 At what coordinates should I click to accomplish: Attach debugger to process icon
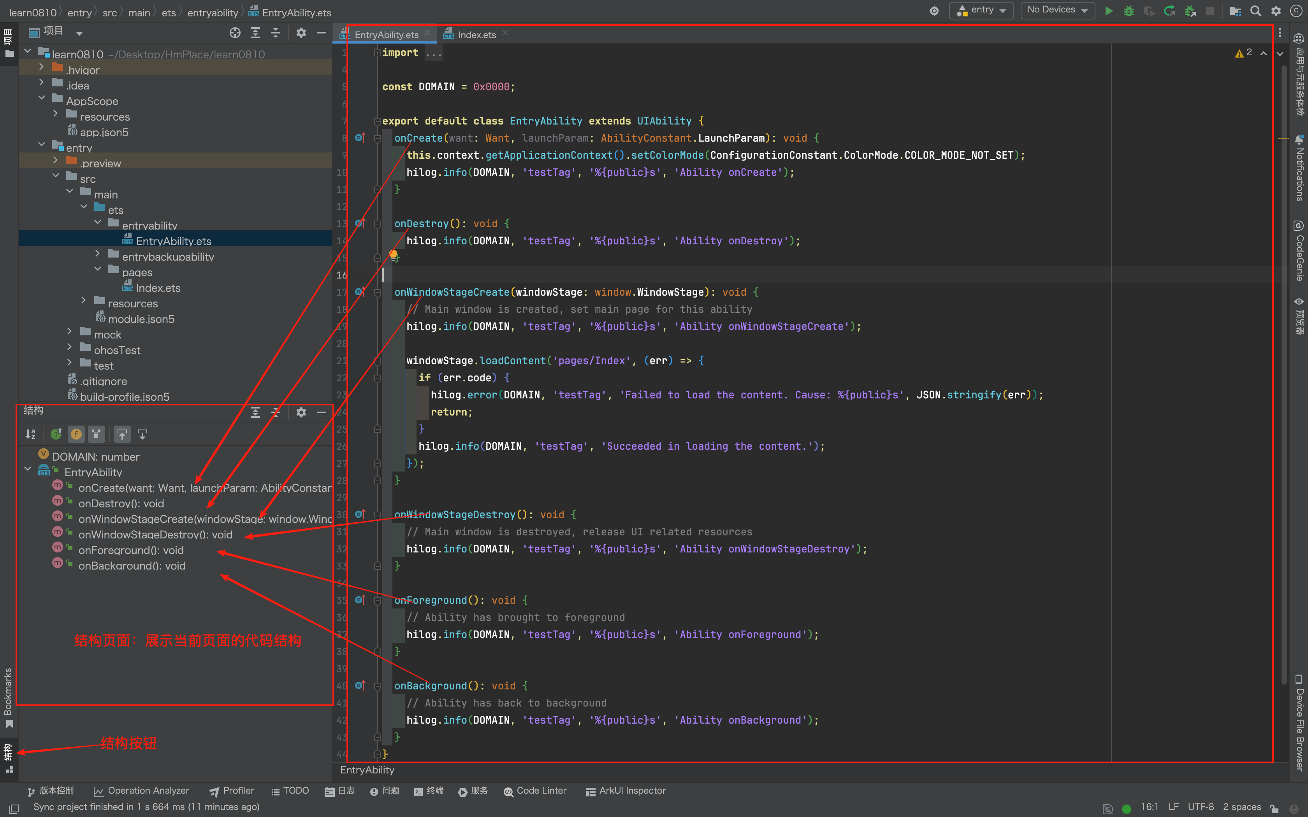(x=1190, y=11)
